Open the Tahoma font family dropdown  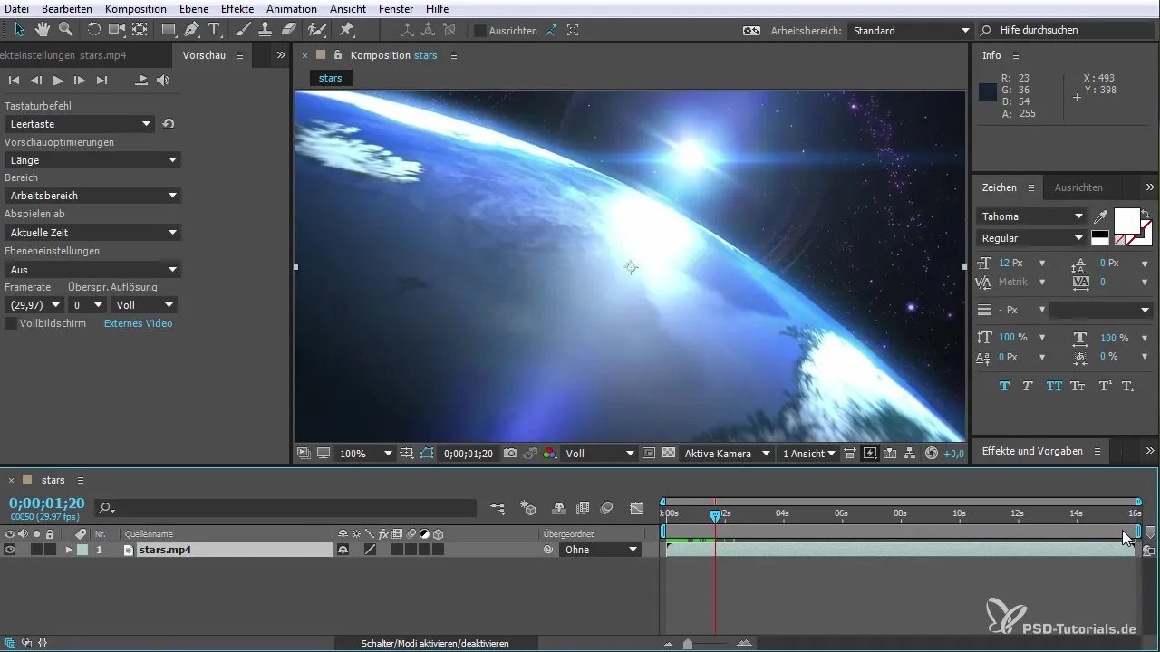tap(1031, 216)
